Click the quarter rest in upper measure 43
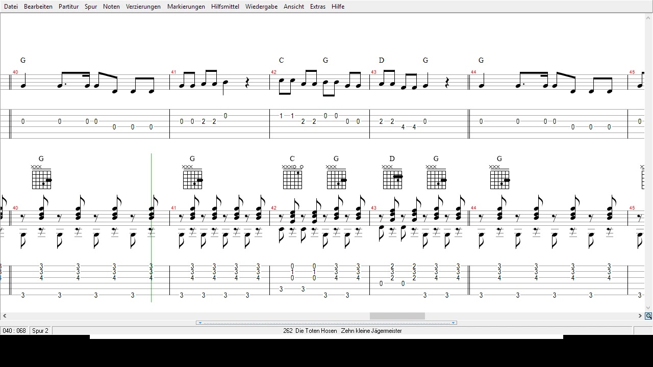Image resolution: width=653 pixels, height=367 pixels. point(447,83)
